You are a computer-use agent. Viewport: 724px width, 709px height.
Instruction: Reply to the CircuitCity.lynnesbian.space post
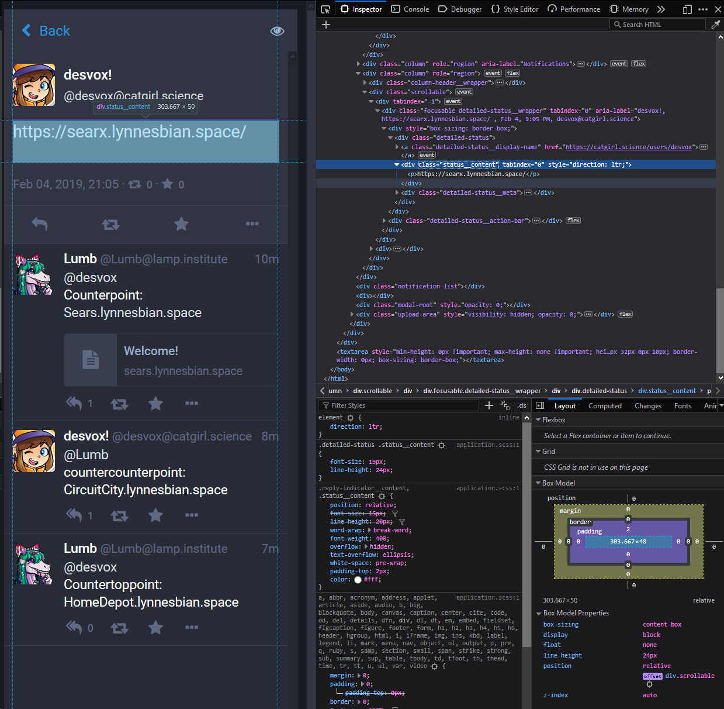(x=74, y=515)
